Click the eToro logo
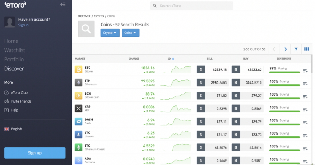 15,5
